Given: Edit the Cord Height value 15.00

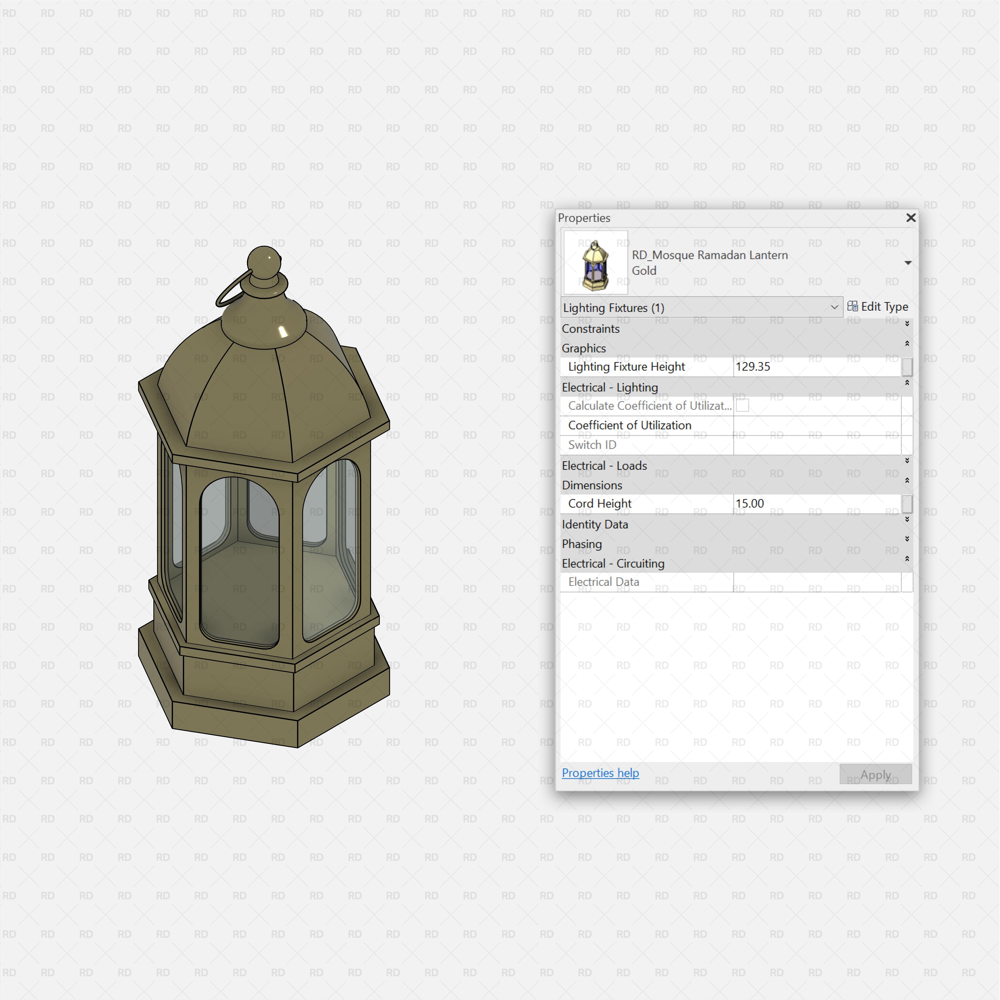Looking at the screenshot, I should point(807,503).
